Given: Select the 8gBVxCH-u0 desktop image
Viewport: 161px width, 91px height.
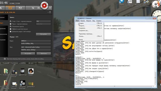Looking at the screenshot, I should point(22,72).
